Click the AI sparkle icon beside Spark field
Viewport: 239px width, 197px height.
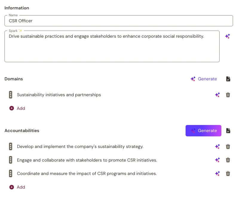click(227, 36)
